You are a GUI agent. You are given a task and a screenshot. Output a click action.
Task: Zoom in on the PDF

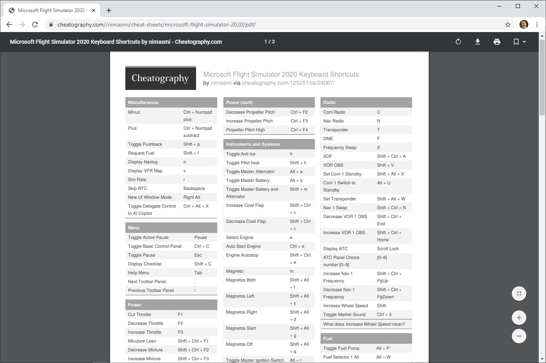pyautogui.click(x=519, y=318)
